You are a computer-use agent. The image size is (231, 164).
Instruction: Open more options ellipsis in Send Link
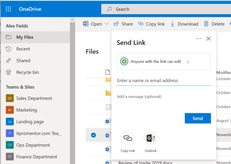[199, 39]
